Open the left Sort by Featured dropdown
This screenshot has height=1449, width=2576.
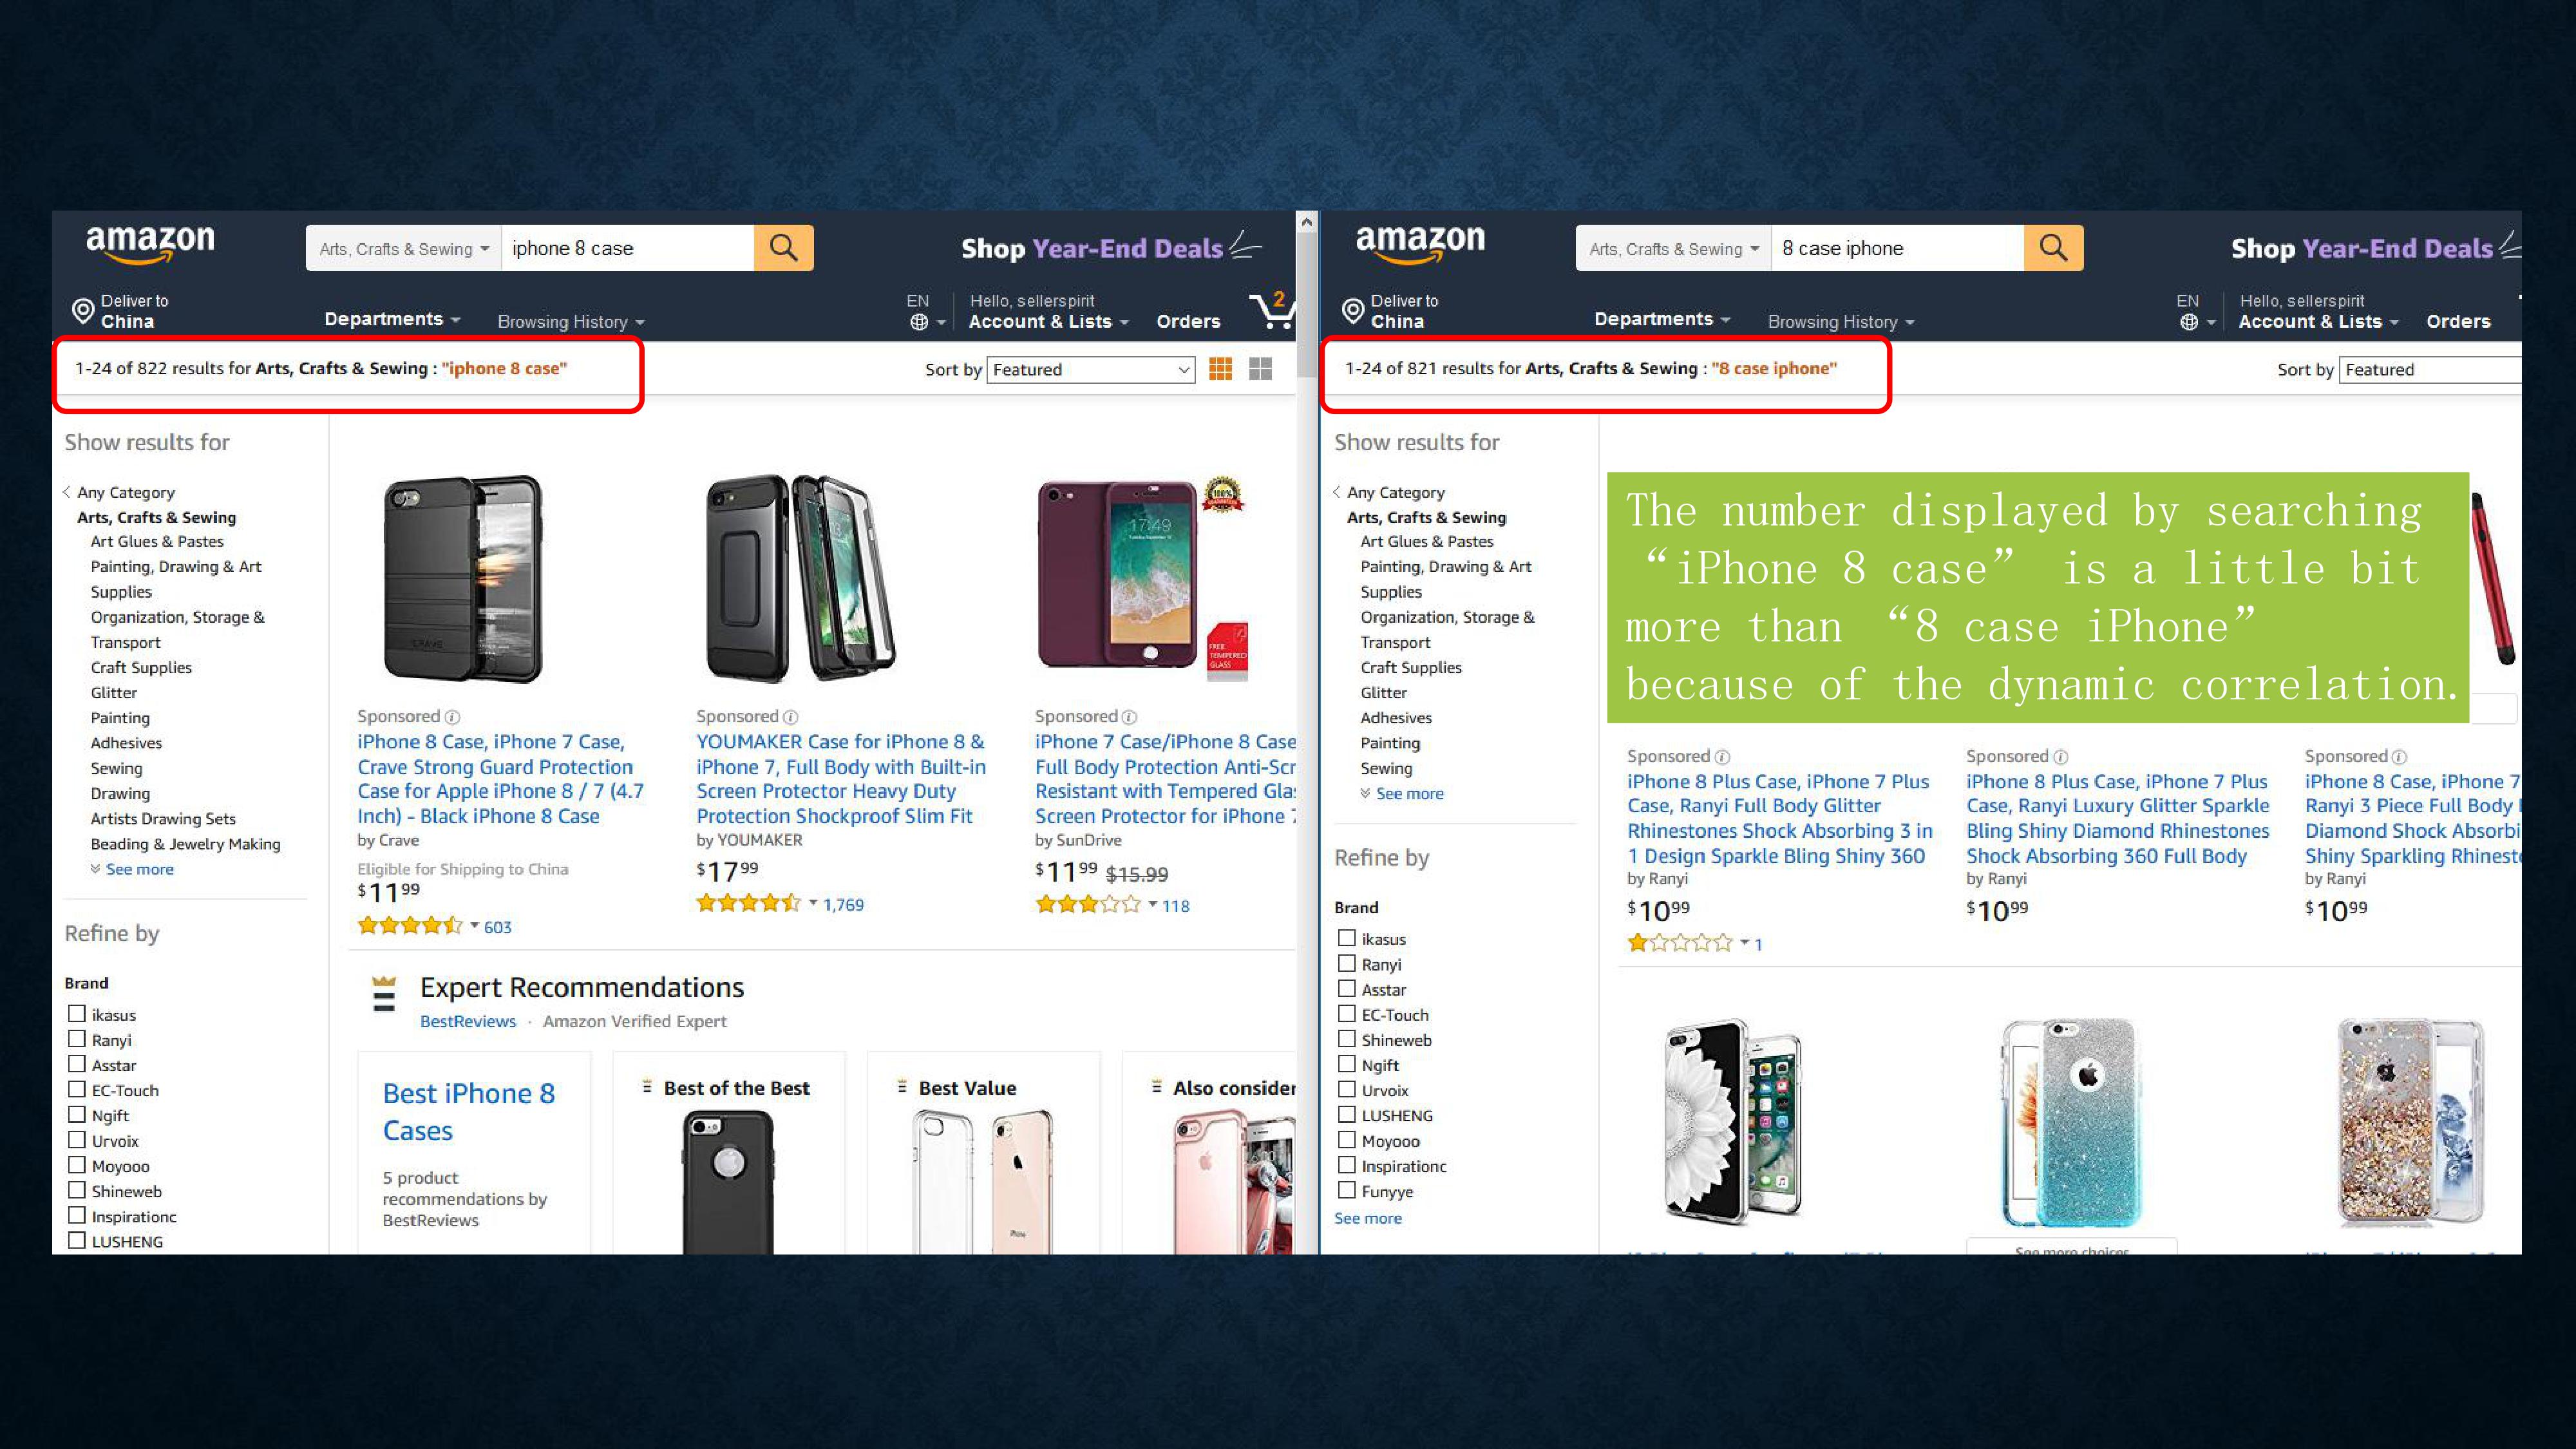1091,370
